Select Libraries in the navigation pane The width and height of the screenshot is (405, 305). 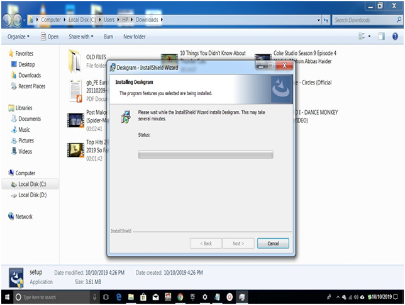[24, 108]
